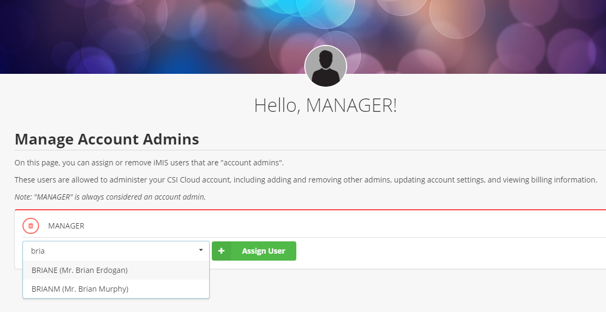
Task: Focus the user search field containing "bria"
Action: click(x=107, y=250)
